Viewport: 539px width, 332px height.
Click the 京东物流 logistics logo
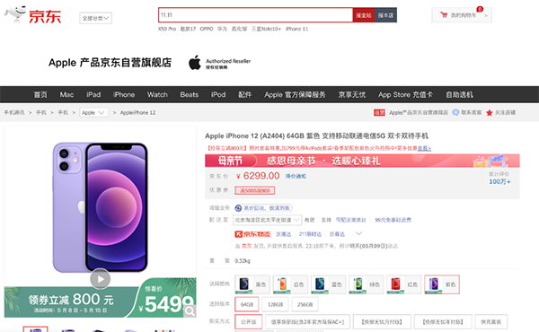pyautogui.click(x=252, y=234)
